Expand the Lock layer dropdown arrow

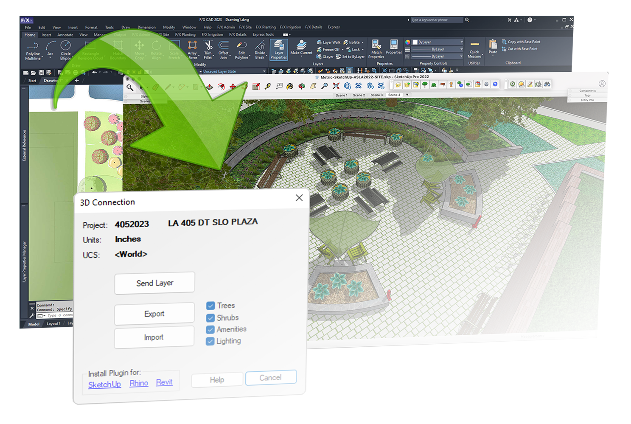click(363, 50)
